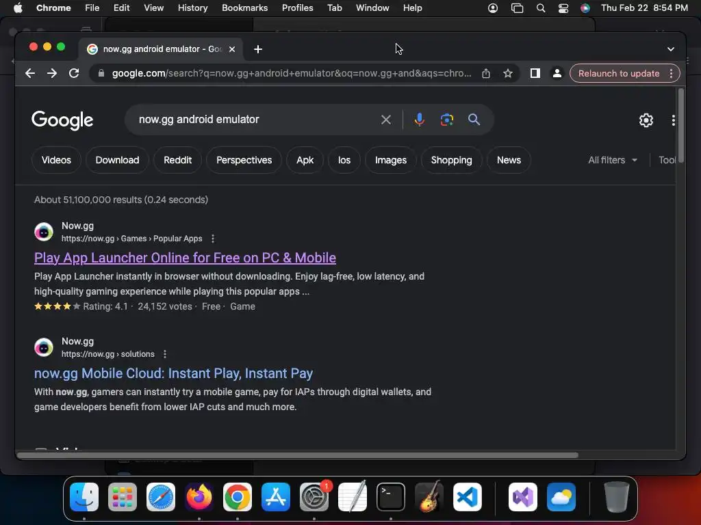Open now.gg Mobile Cloud result link

(x=173, y=373)
